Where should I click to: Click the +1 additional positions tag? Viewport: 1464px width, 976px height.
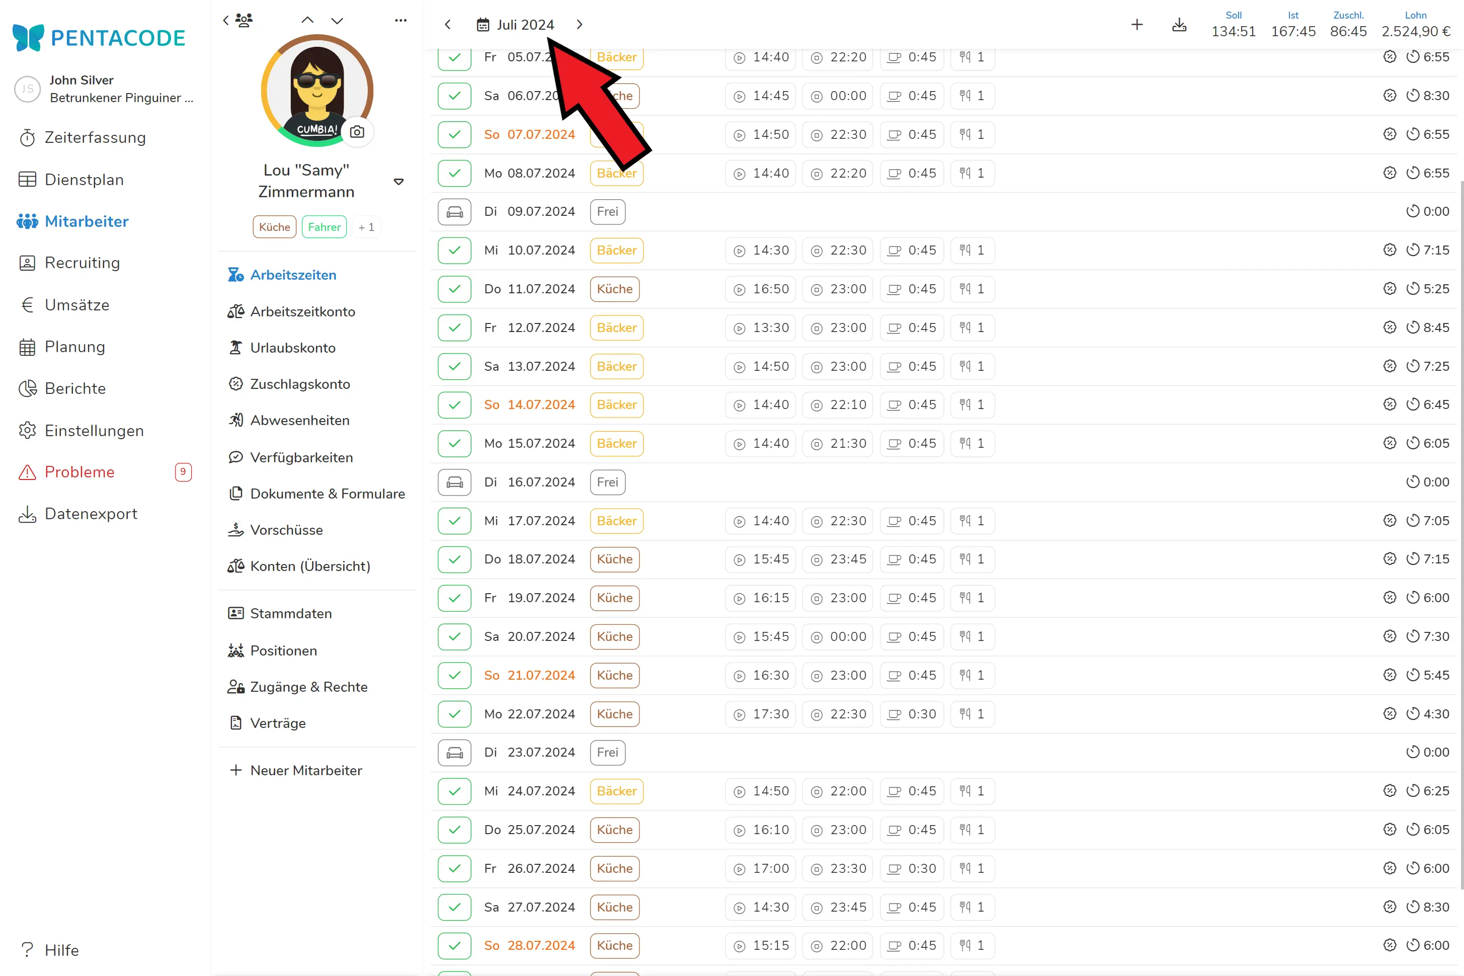367,227
